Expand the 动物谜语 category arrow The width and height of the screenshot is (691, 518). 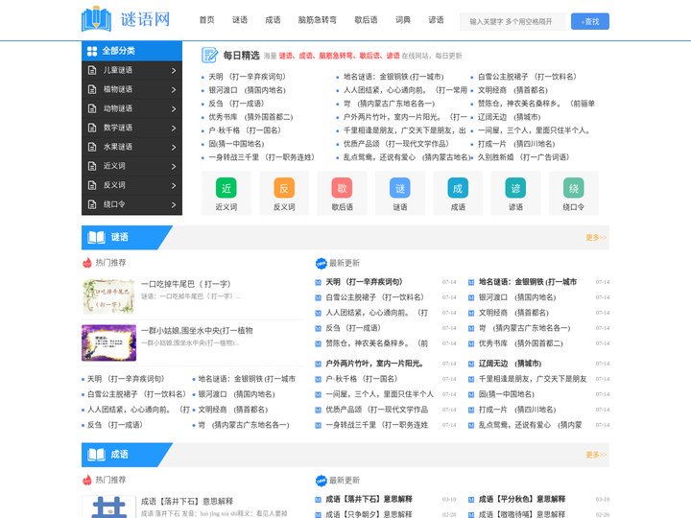pyautogui.click(x=174, y=108)
